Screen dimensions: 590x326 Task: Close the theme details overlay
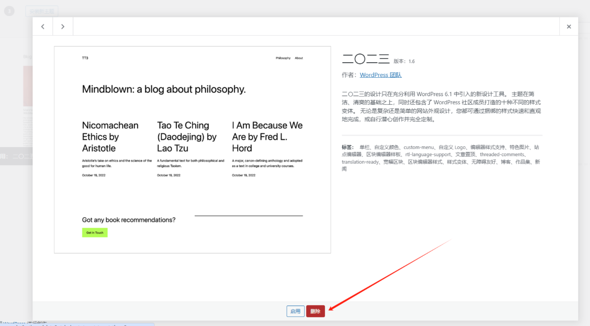coord(569,26)
